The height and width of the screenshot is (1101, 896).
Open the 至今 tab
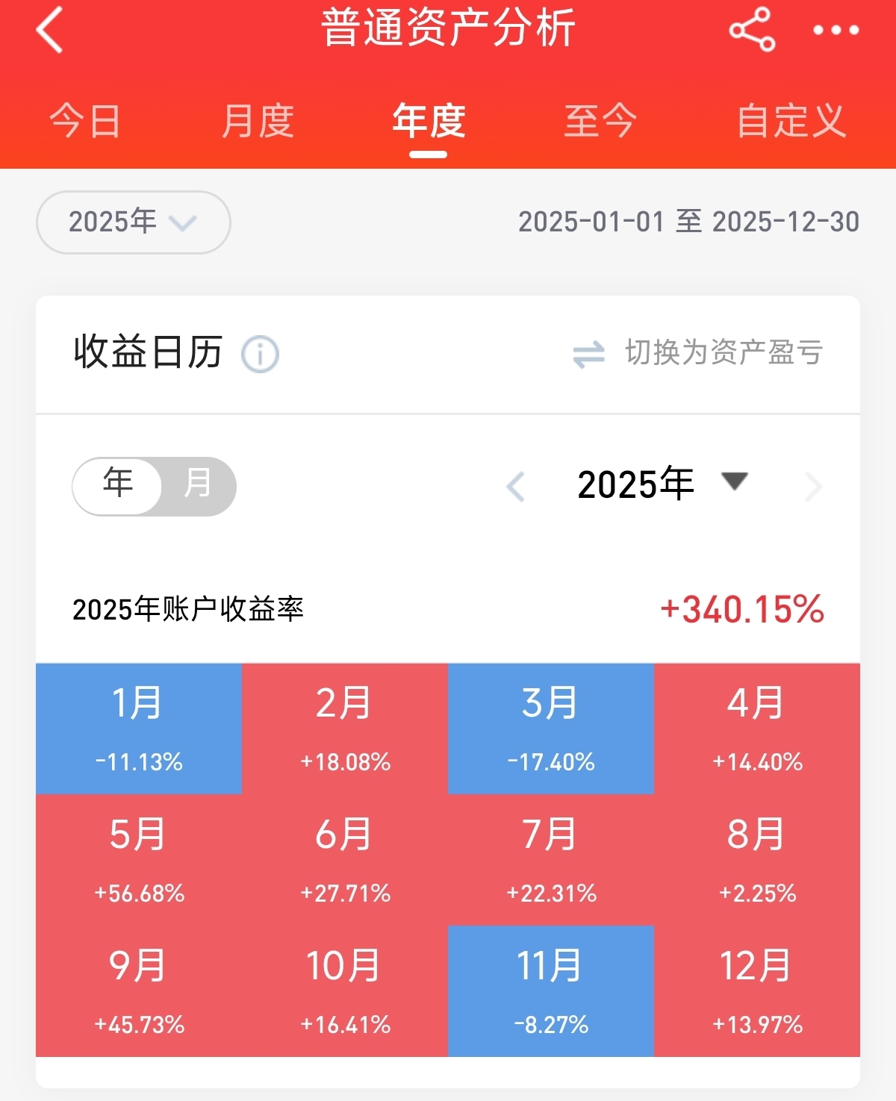click(600, 121)
